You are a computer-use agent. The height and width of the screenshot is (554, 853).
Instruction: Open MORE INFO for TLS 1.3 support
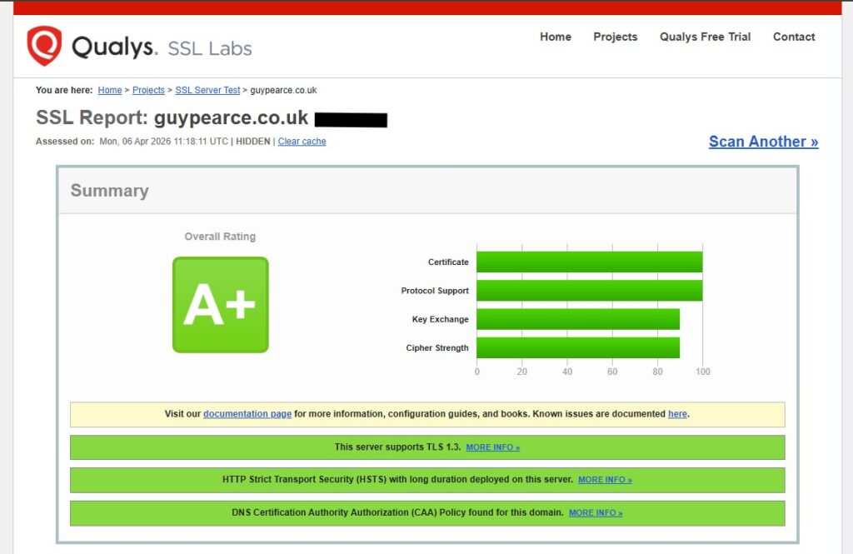click(492, 447)
